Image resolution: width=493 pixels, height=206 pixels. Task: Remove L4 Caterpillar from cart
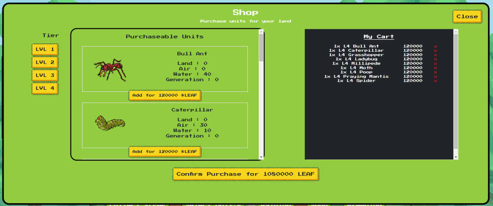click(435, 51)
